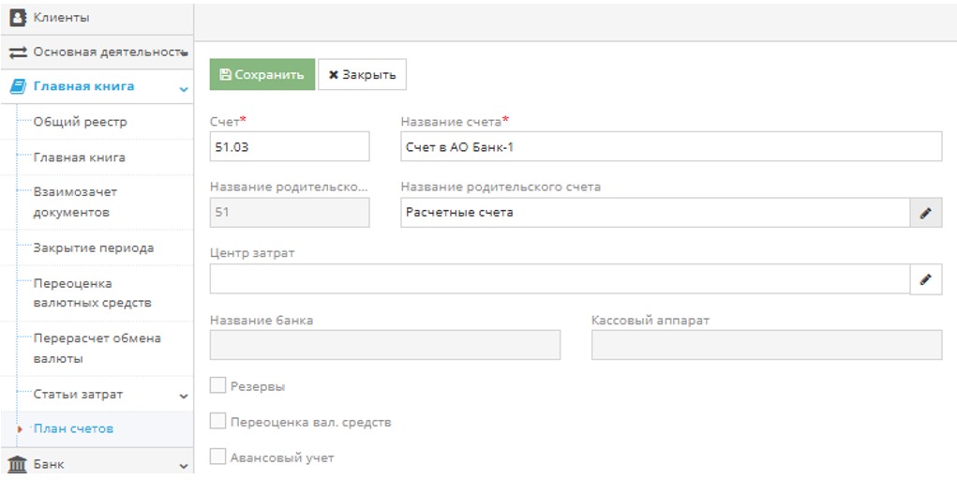Click the Клиенты sidebar icon
The height and width of the screenshot is (480, 957).
coord(17,18)
